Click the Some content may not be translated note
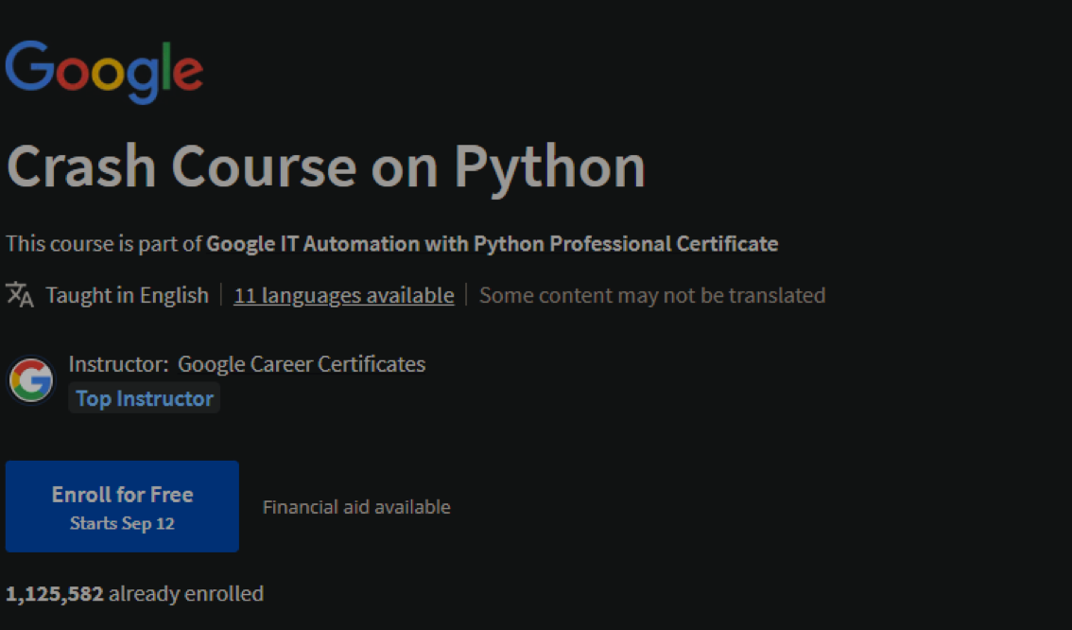The image size is (1072, 630). pyautogui.click(x=652, y=295)
